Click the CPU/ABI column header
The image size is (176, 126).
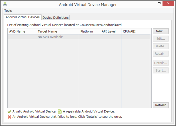pyautogui.click(x=135, y=31)
